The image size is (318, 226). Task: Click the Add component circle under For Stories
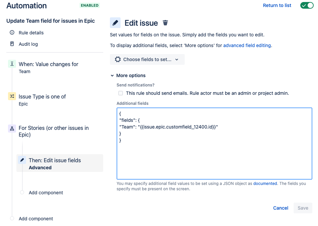click(x=22, y=192)
